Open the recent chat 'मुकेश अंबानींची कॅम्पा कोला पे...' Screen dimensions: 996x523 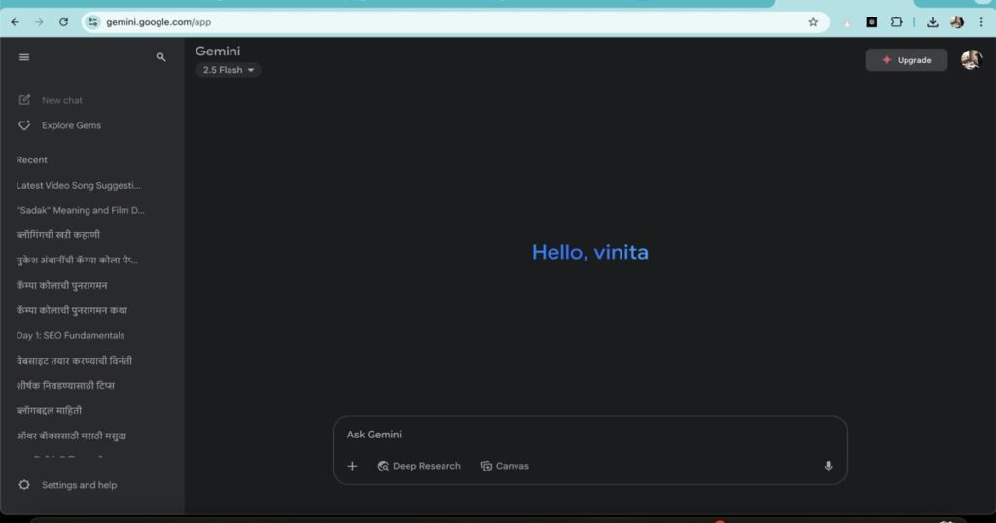(x=77, y=260)
